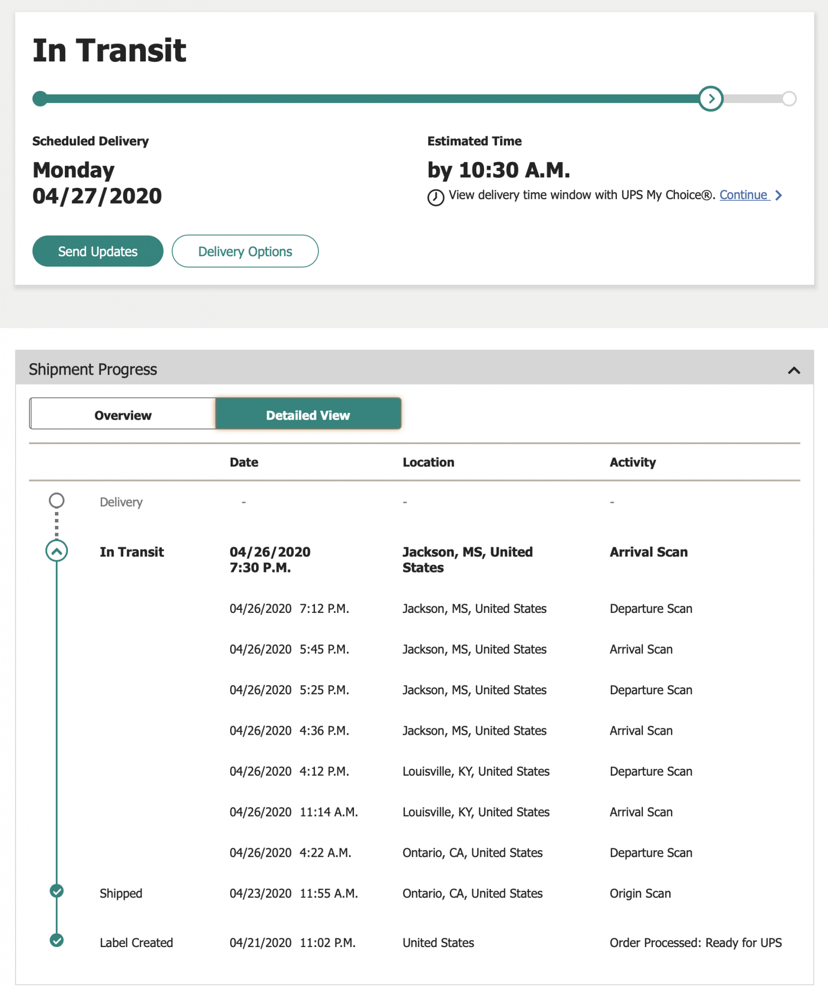
Task: Click the blue arrow after Continue
Action: pos(779,195)
